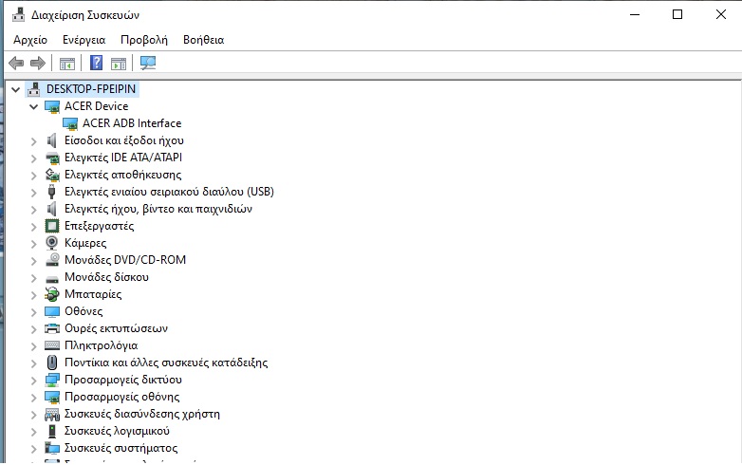Open the Αρχείο menu
742x465 pixels.
(29, 40)
